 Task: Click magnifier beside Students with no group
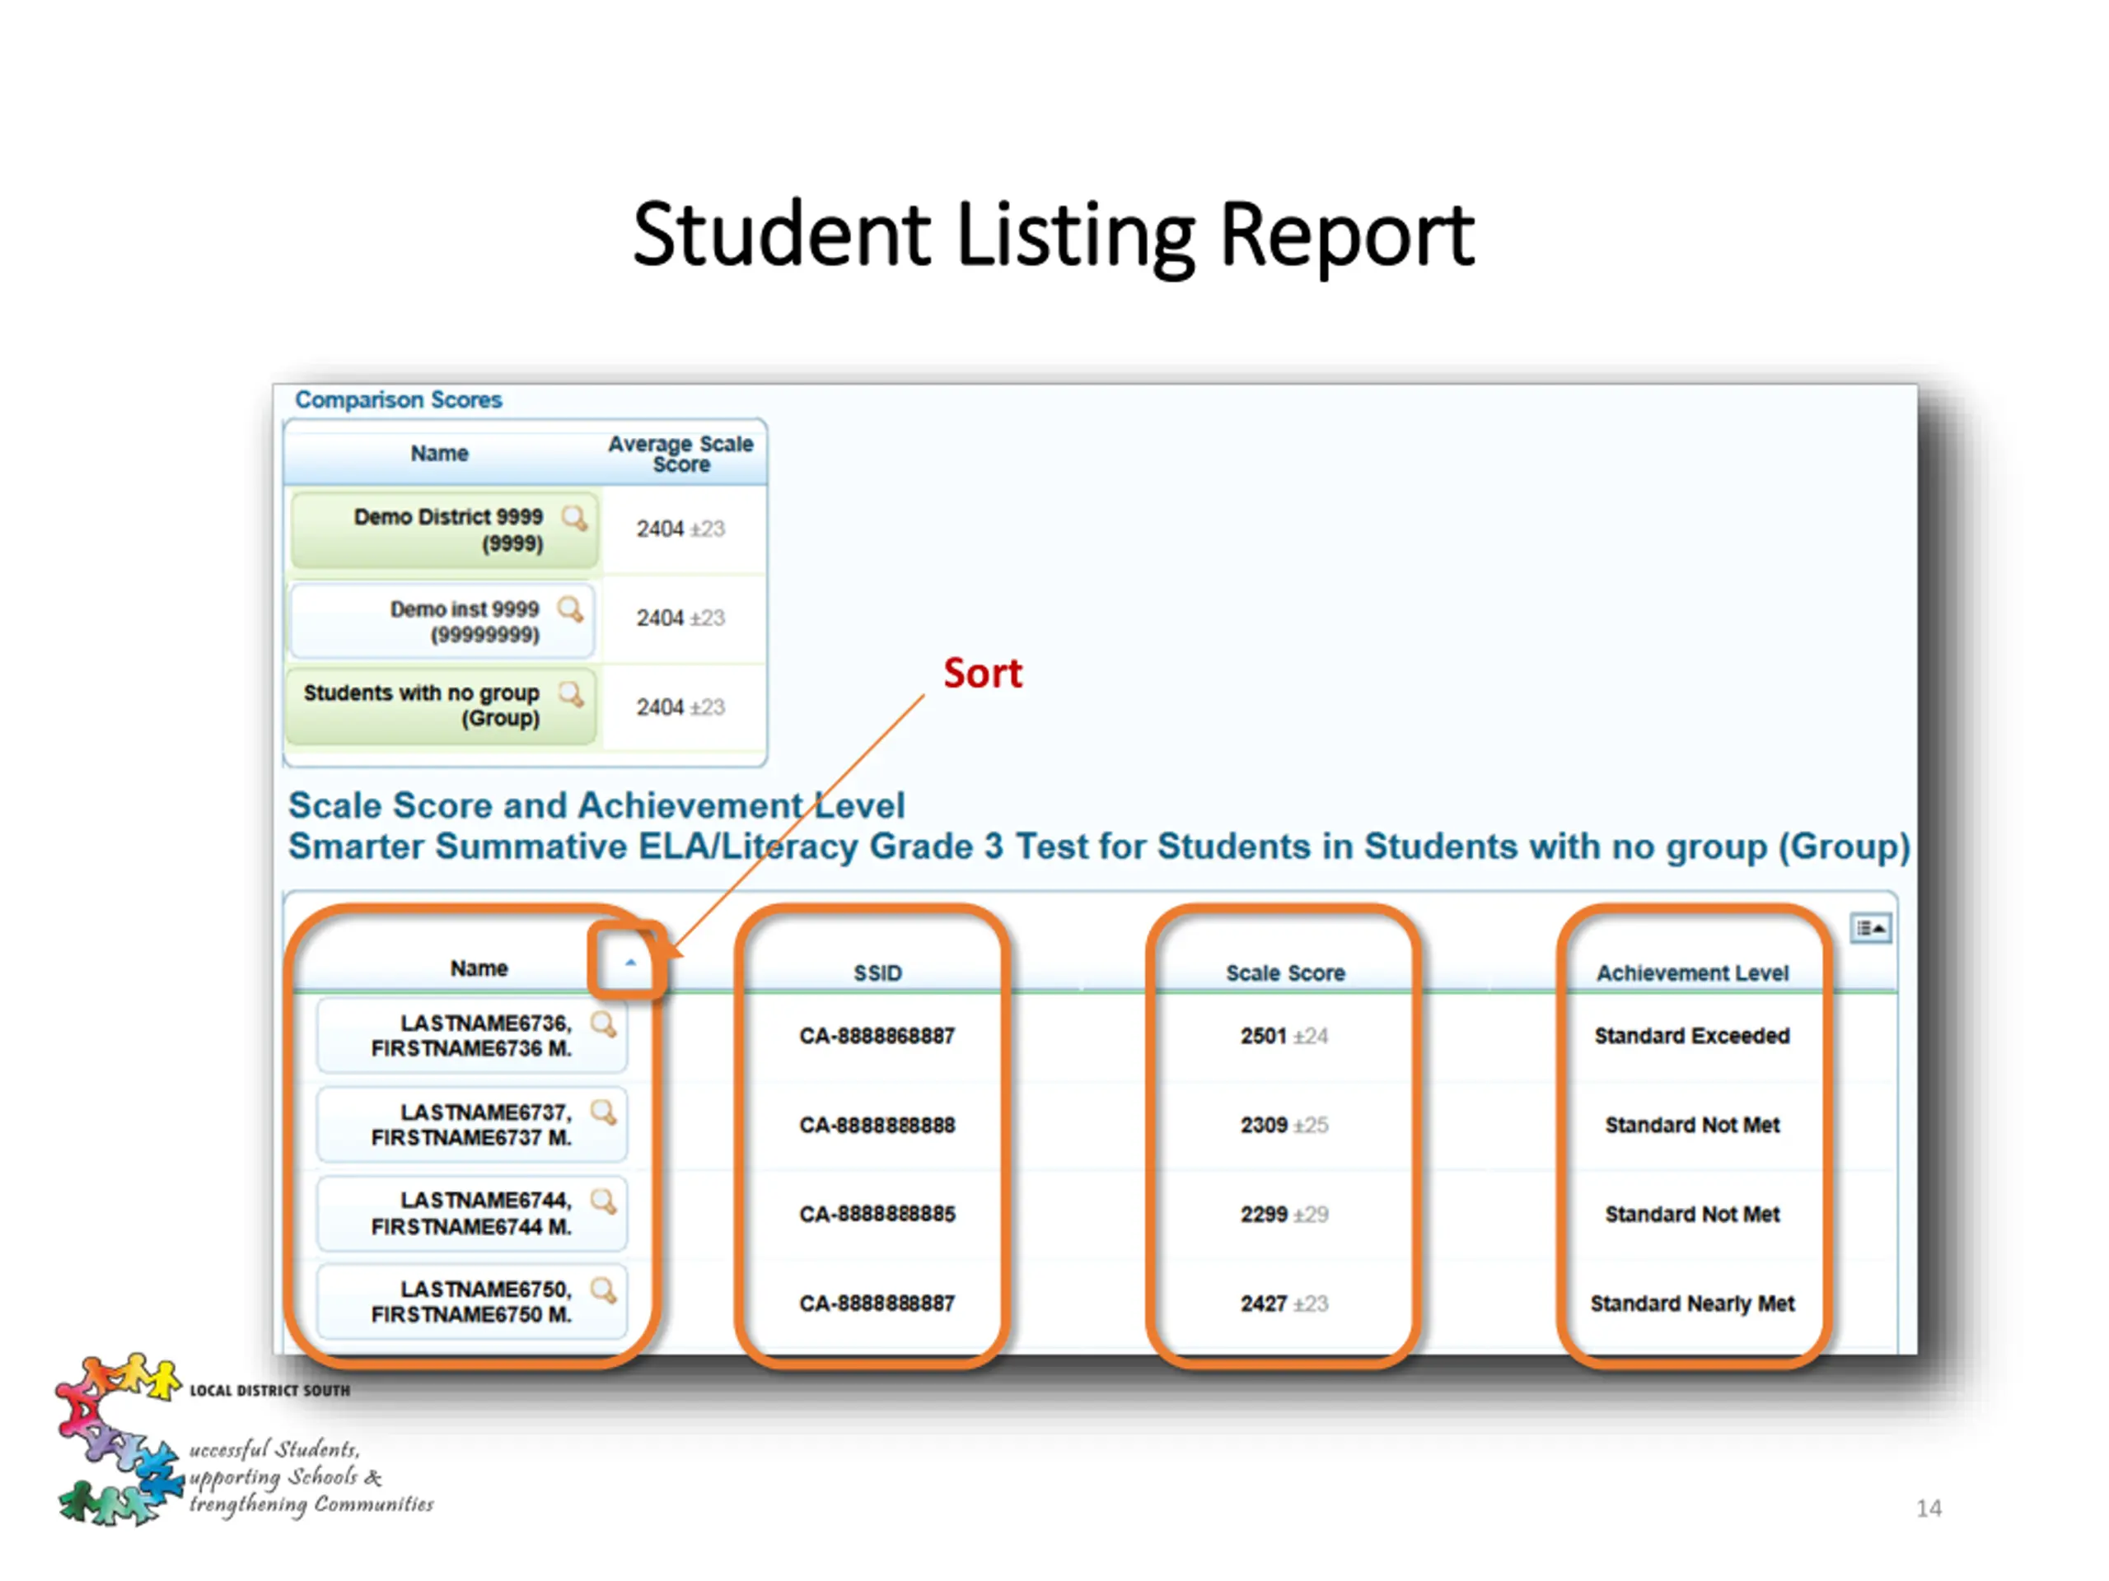pos(570,694)
